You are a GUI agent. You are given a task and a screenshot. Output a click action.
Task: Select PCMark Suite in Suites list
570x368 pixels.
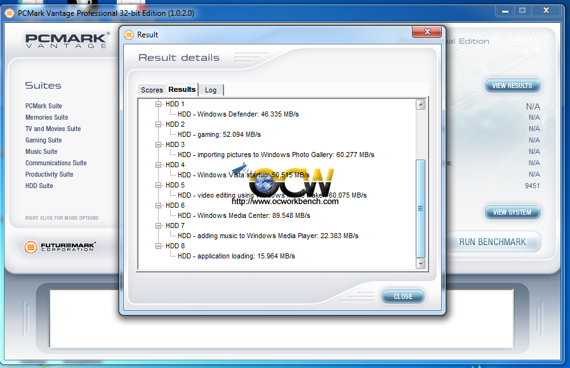[44, 106]
